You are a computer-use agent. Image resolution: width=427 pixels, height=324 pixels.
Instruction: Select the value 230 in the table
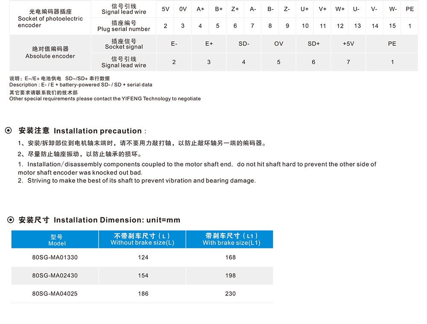click(231, 294)
